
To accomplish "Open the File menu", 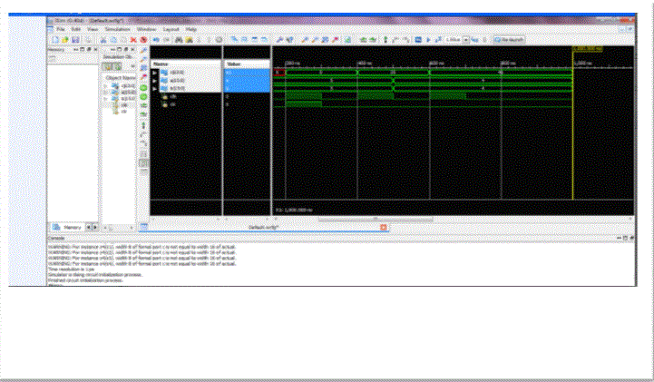I will (x=62, y=29).
